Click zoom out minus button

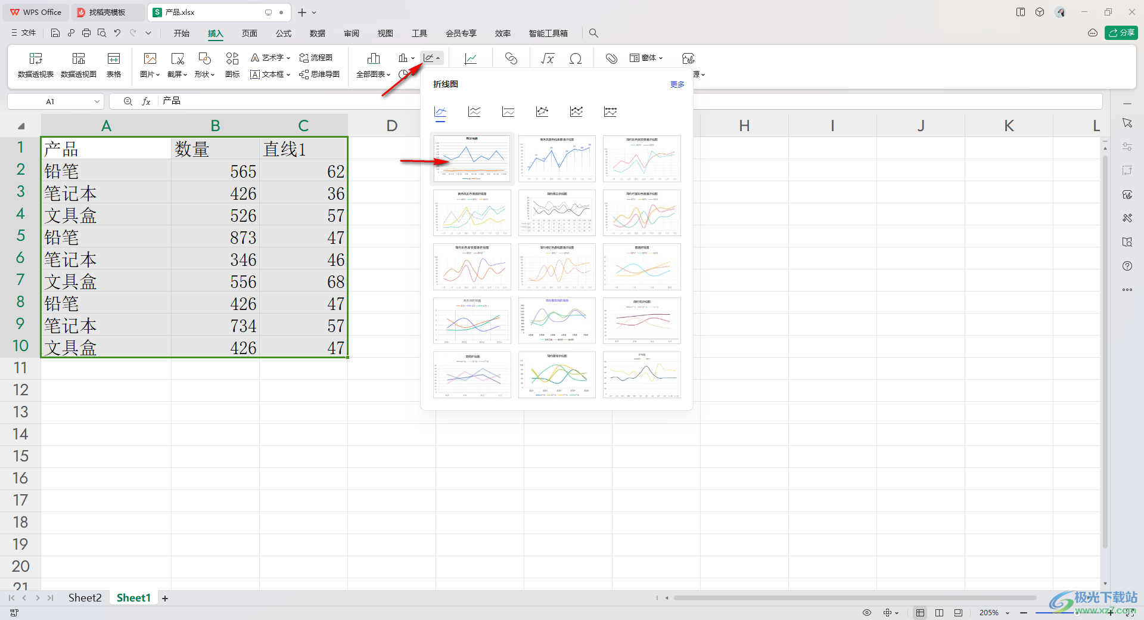coord(1024,613)
